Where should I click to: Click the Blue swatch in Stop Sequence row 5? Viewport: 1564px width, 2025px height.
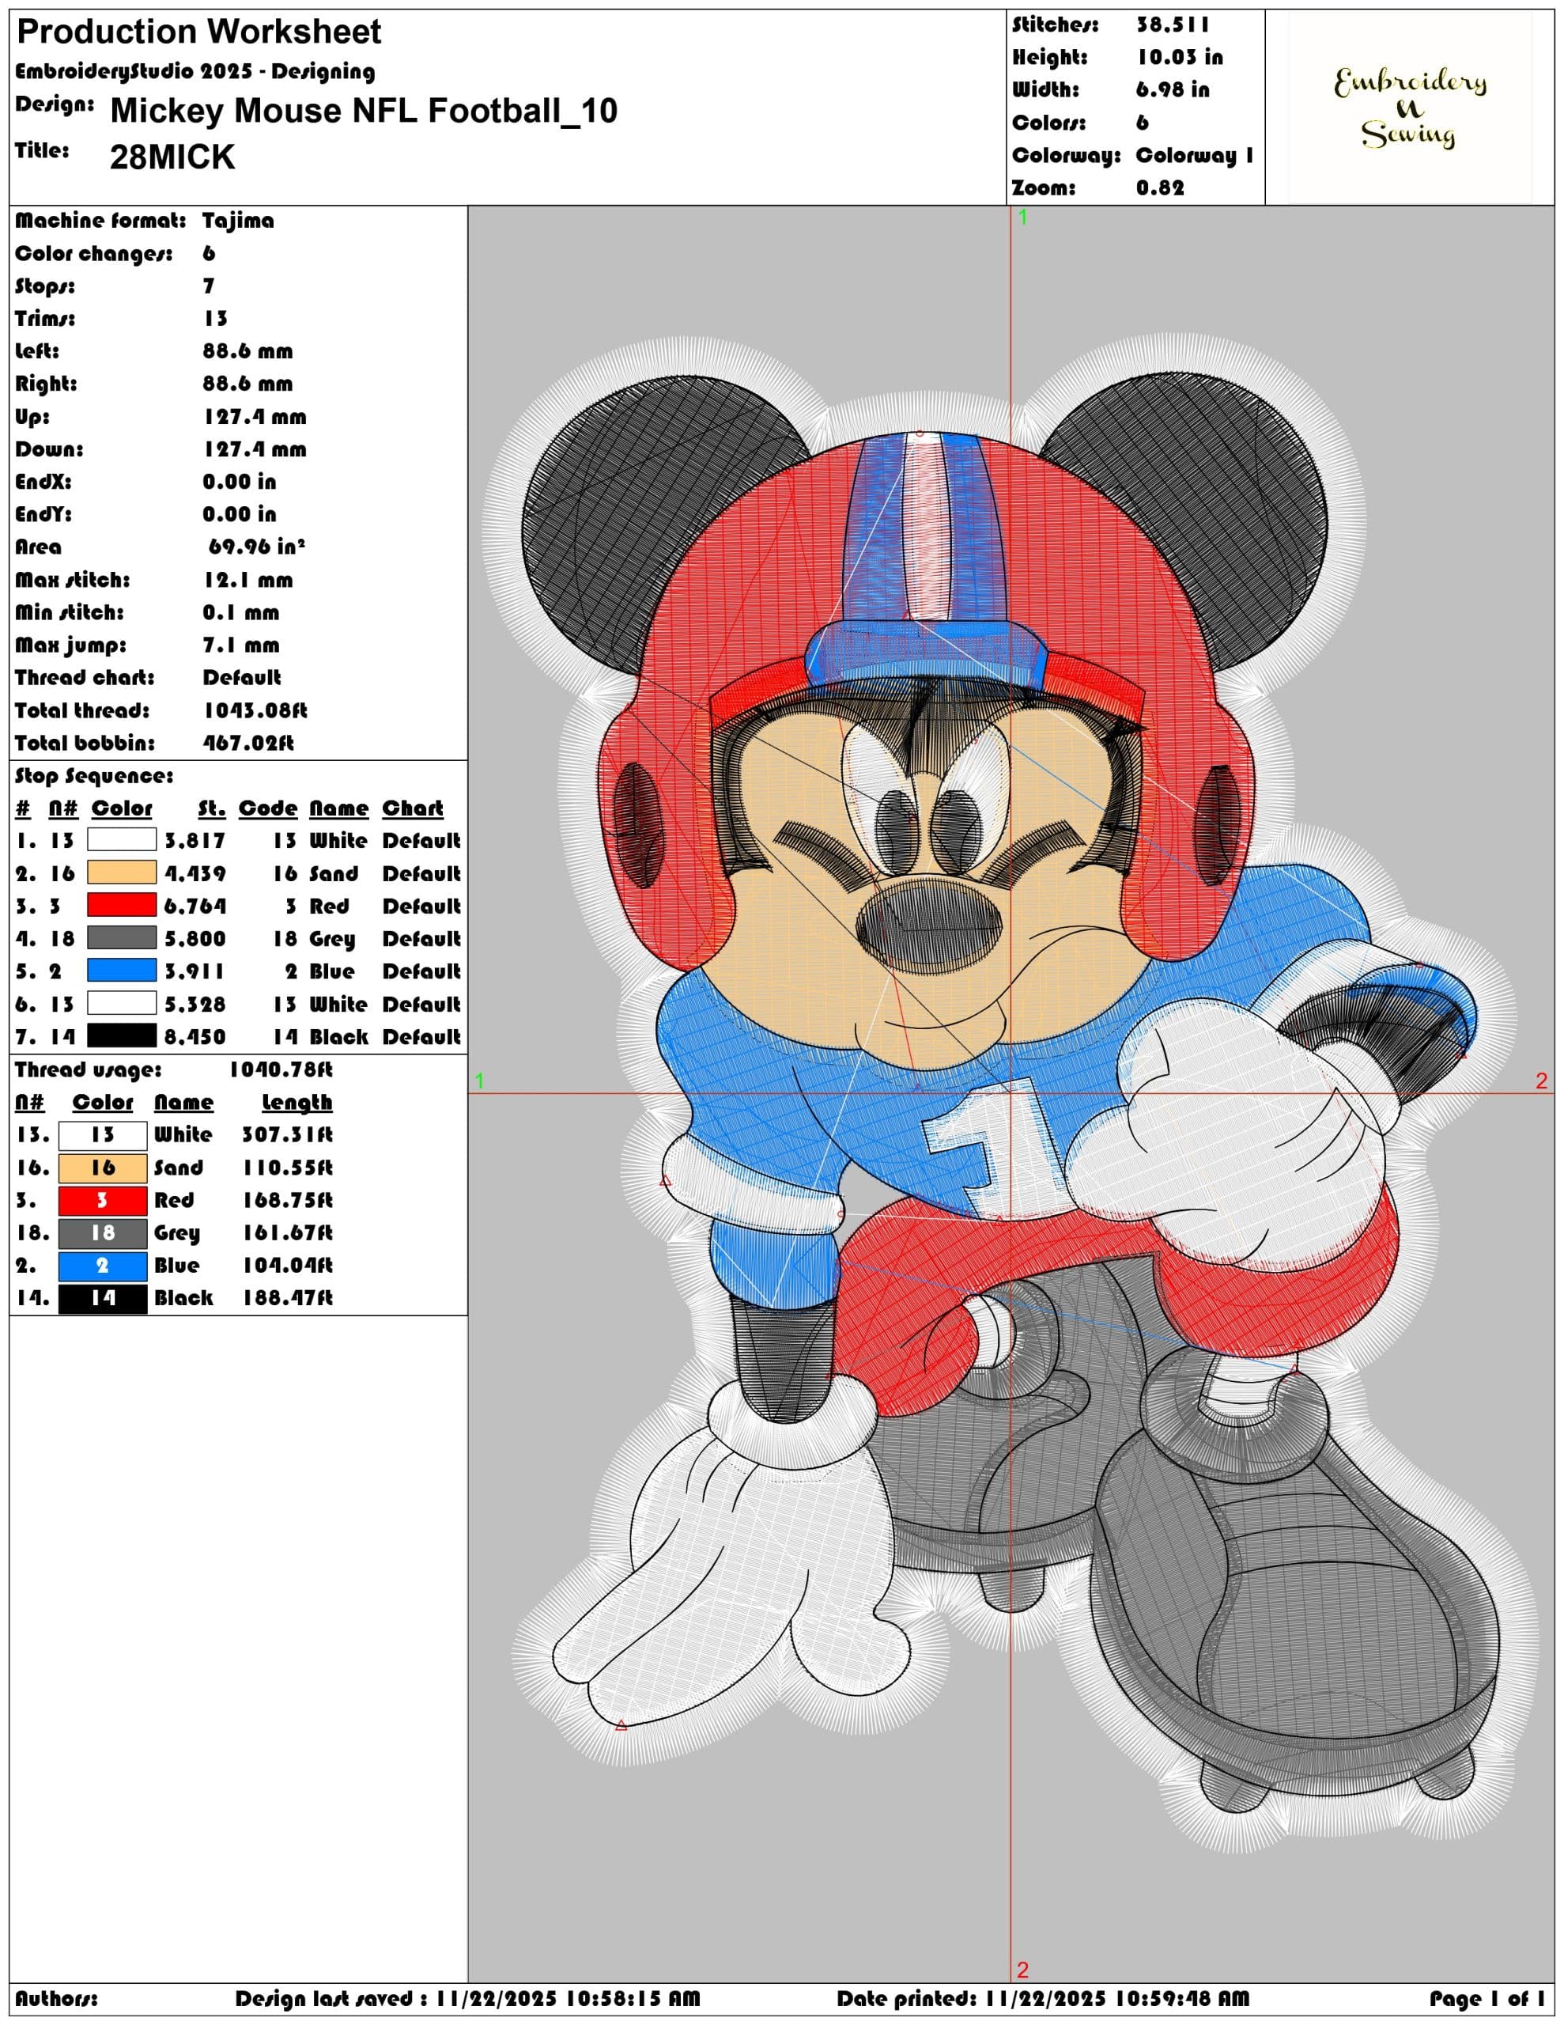click(x=122, y=970)
